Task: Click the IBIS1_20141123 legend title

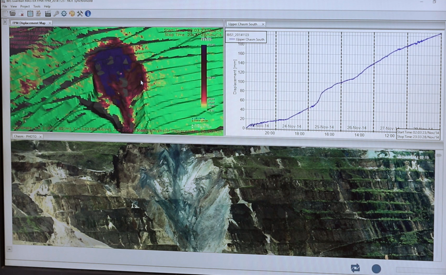Action: coord(238,35)
